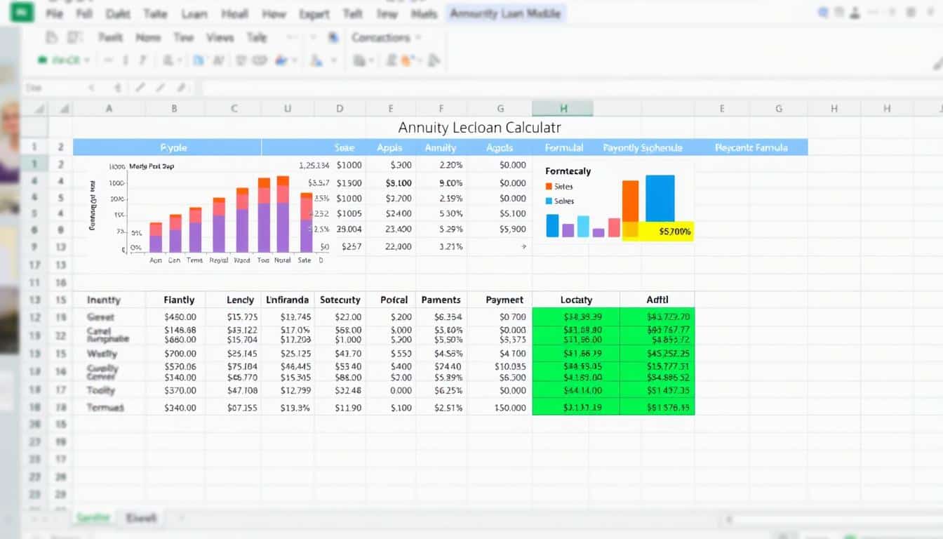Click the Tormuad row label
The height and width of the screenshot is (539, 943).
tap(105, 408)
